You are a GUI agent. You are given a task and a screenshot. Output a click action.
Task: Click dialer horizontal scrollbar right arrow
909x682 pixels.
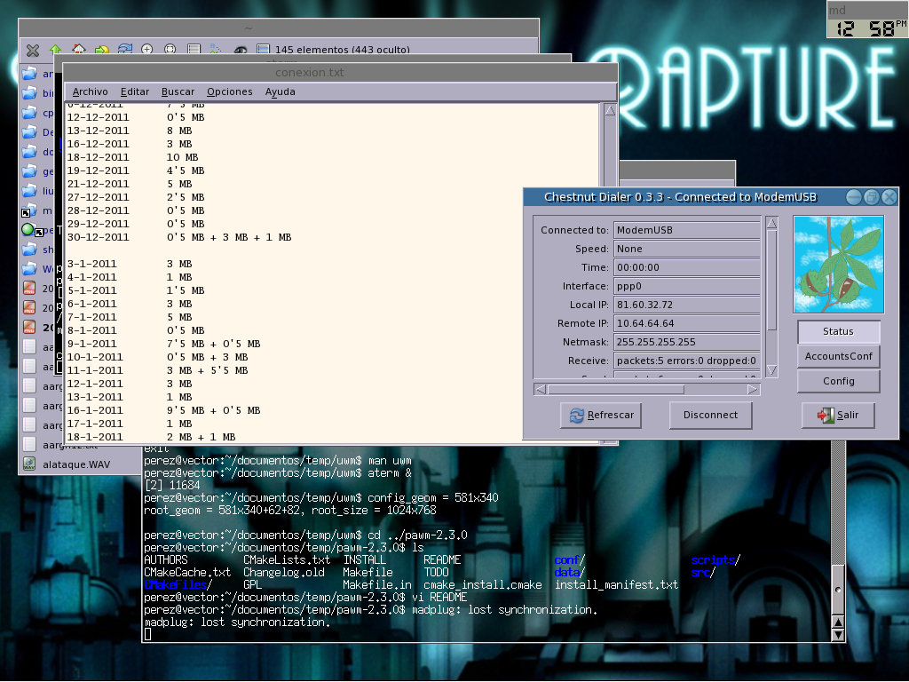click(753, 390)
